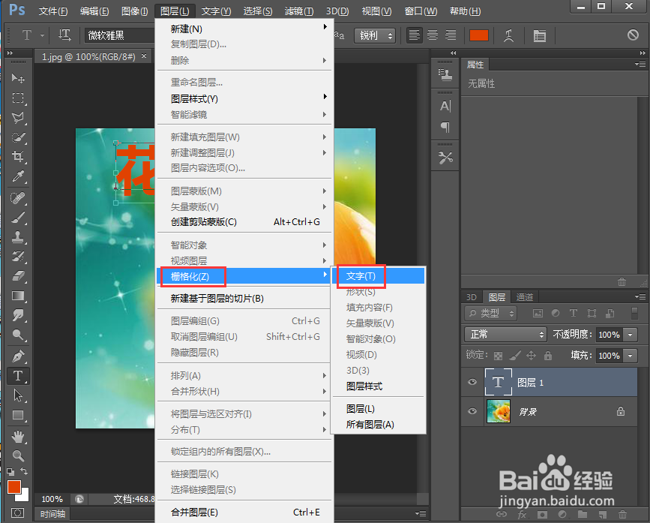
Task: Open the Character panel icon
Action: click(x=445, y=107)
